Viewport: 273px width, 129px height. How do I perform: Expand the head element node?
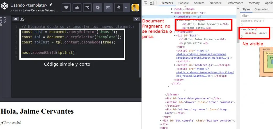(172, 9)
